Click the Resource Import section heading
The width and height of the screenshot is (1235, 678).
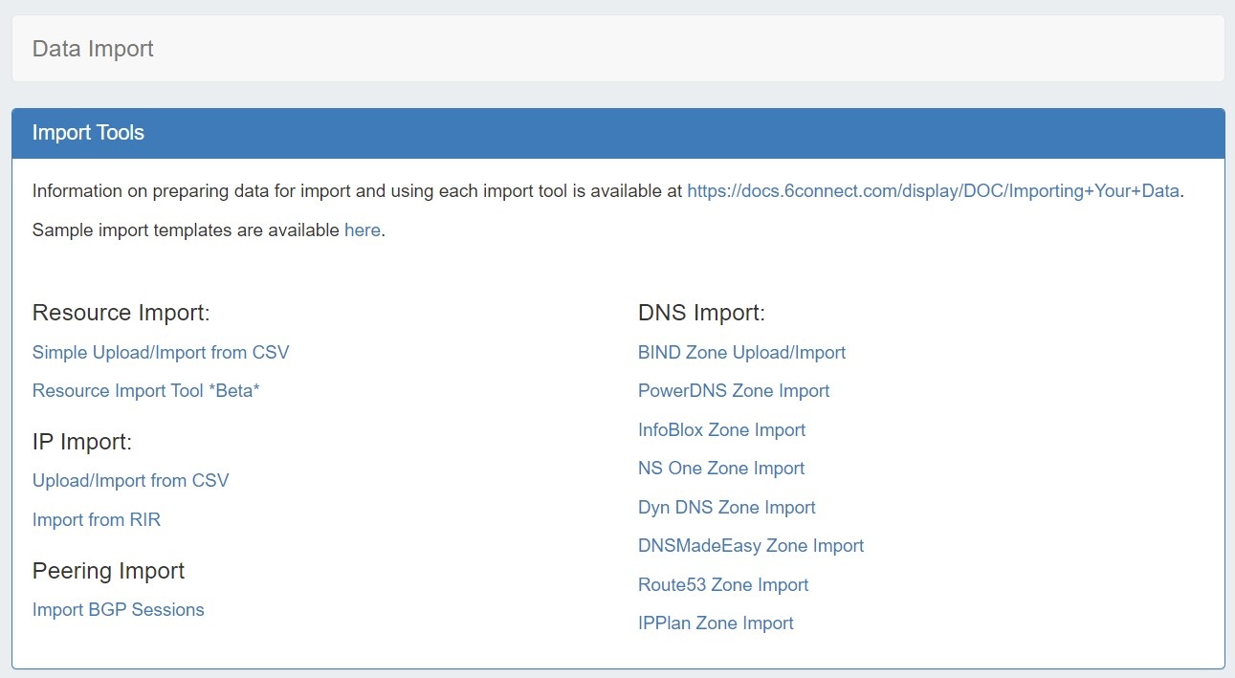tap(121, 313)
